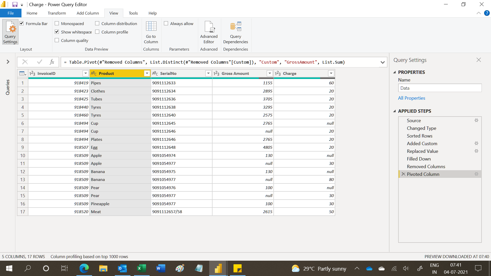This screenshot has width=491, height=276.
Task: Open Product column filter dropdown
Action: [147, 74]
